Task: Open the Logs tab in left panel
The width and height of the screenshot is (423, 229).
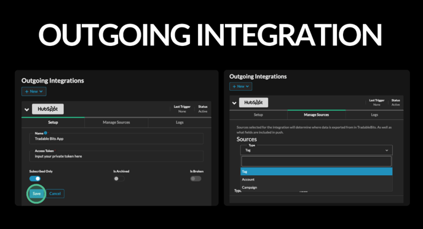Action: click(180, 122)
